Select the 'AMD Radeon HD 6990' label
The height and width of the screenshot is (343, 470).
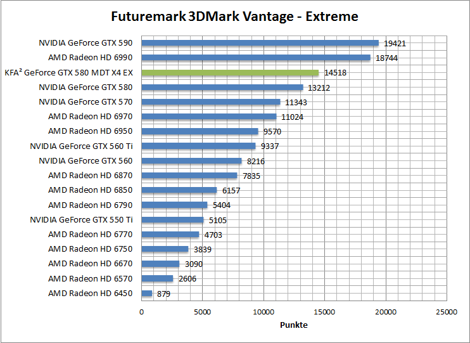(x=90, y=57)
